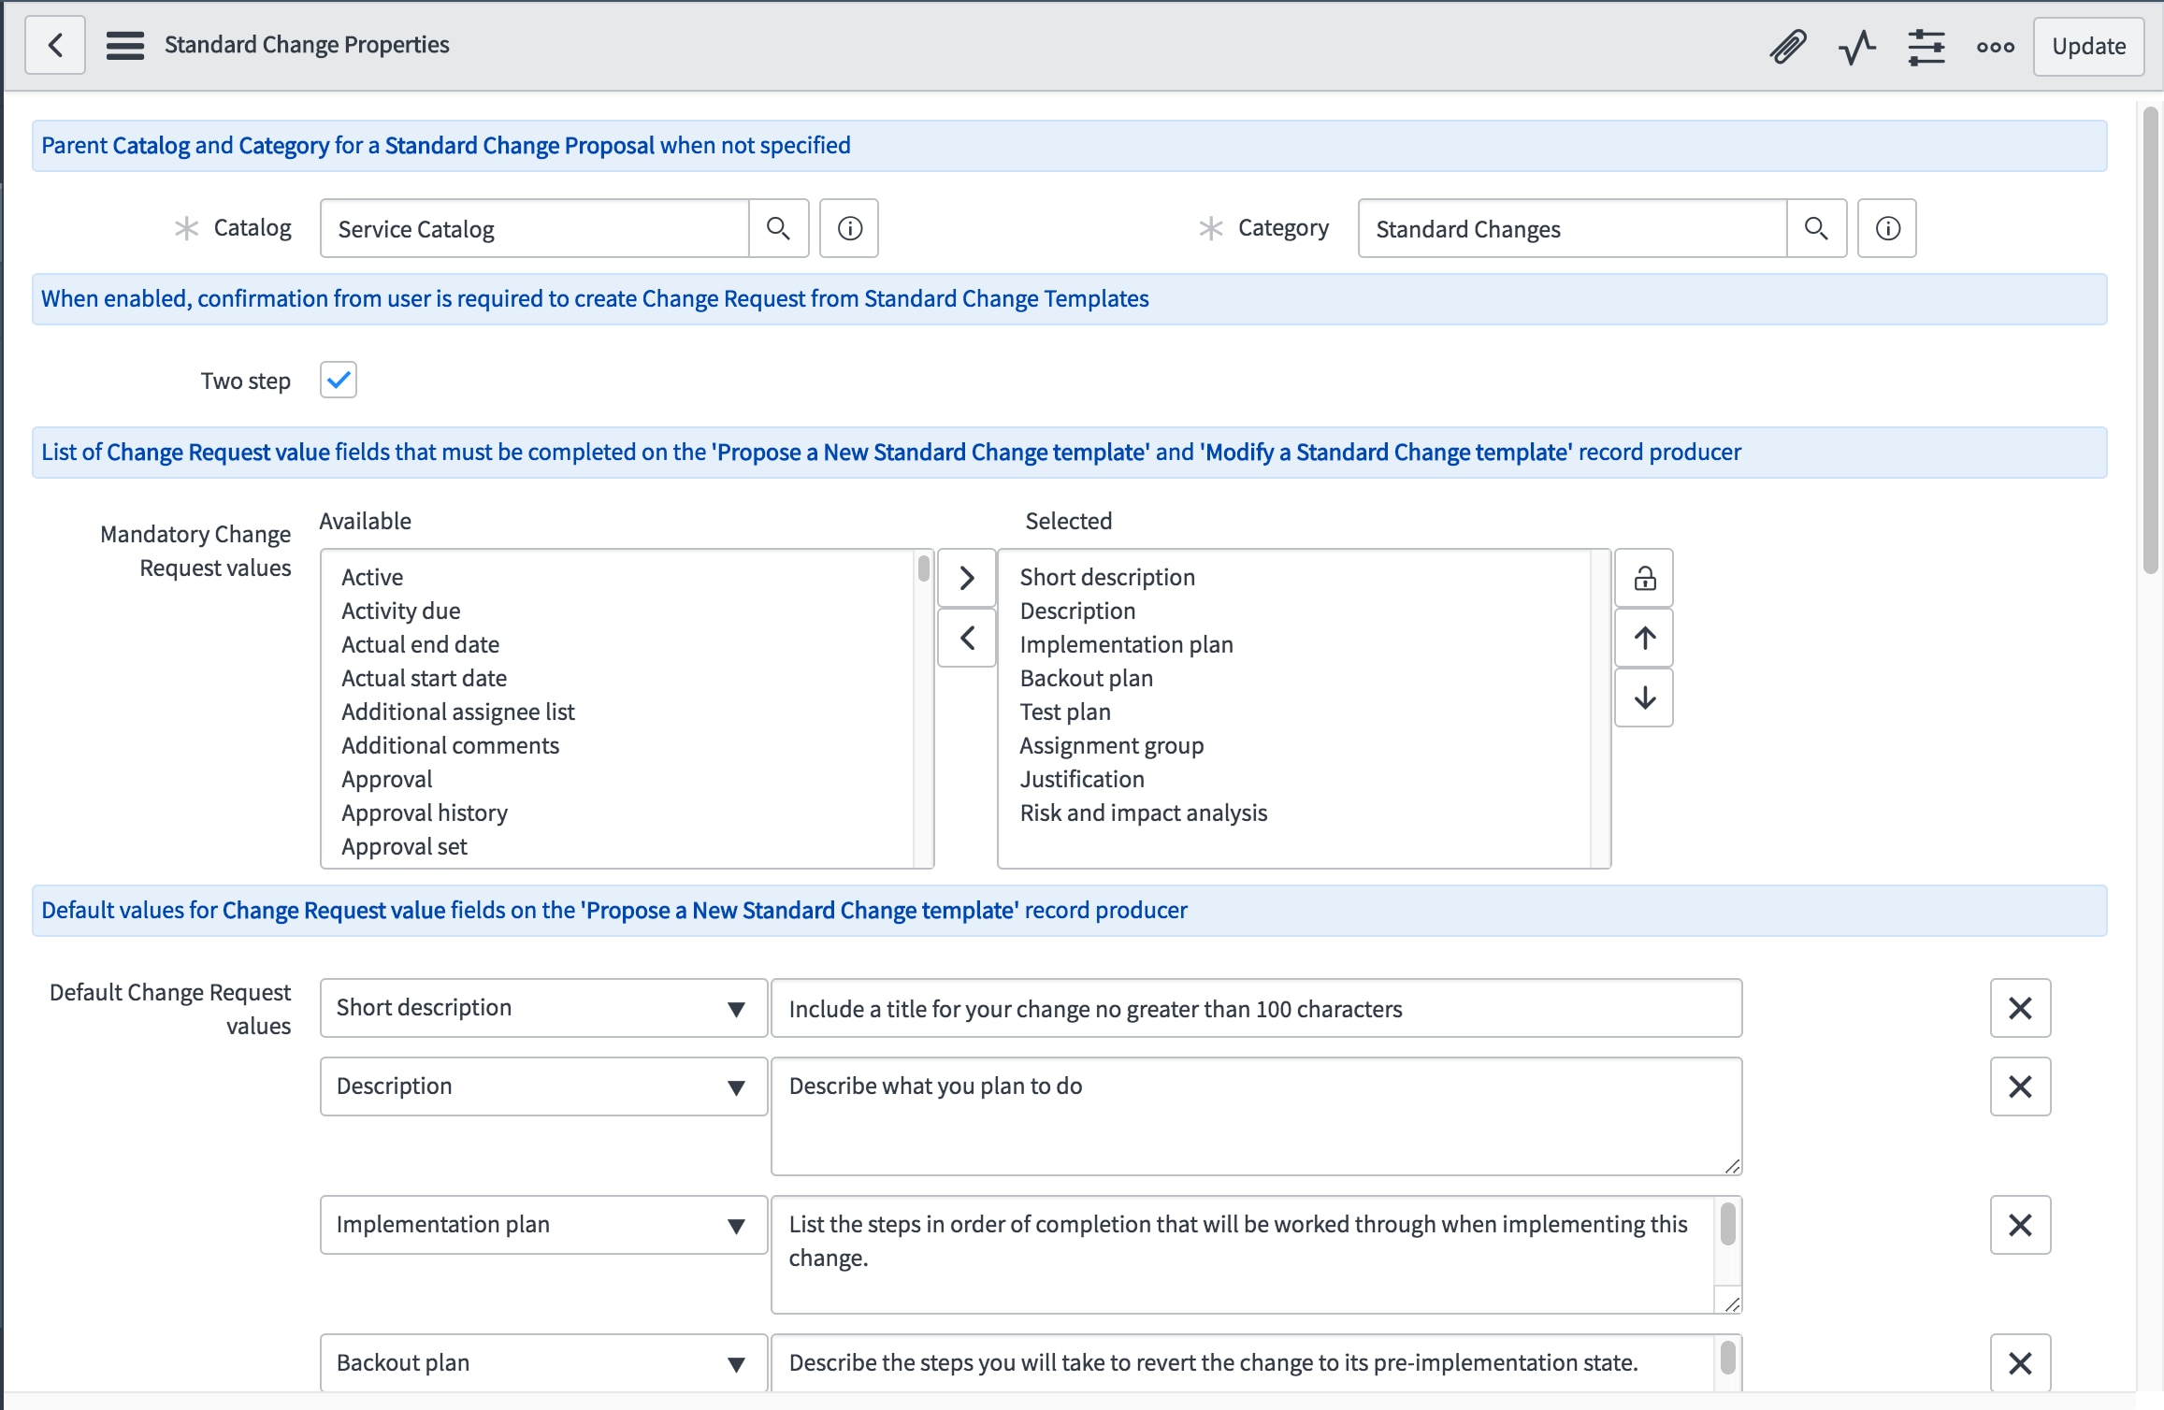
Task: Move selected field up with up arrow
Action: pyautogui.click(x=1644, y=638)
